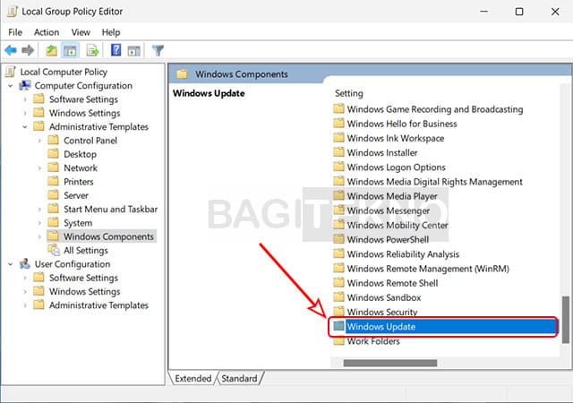Select Windows Reliability Analysis folder
This screenshot has width=573, height=403.
coord(403,254)
